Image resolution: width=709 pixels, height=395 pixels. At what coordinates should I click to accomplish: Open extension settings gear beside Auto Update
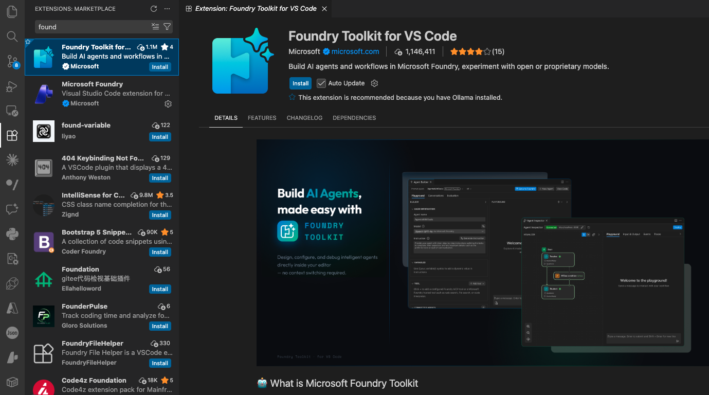[x=374, y=83]
